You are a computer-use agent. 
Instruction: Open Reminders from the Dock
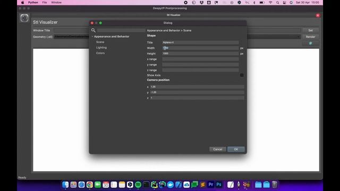tap(114, 185)
